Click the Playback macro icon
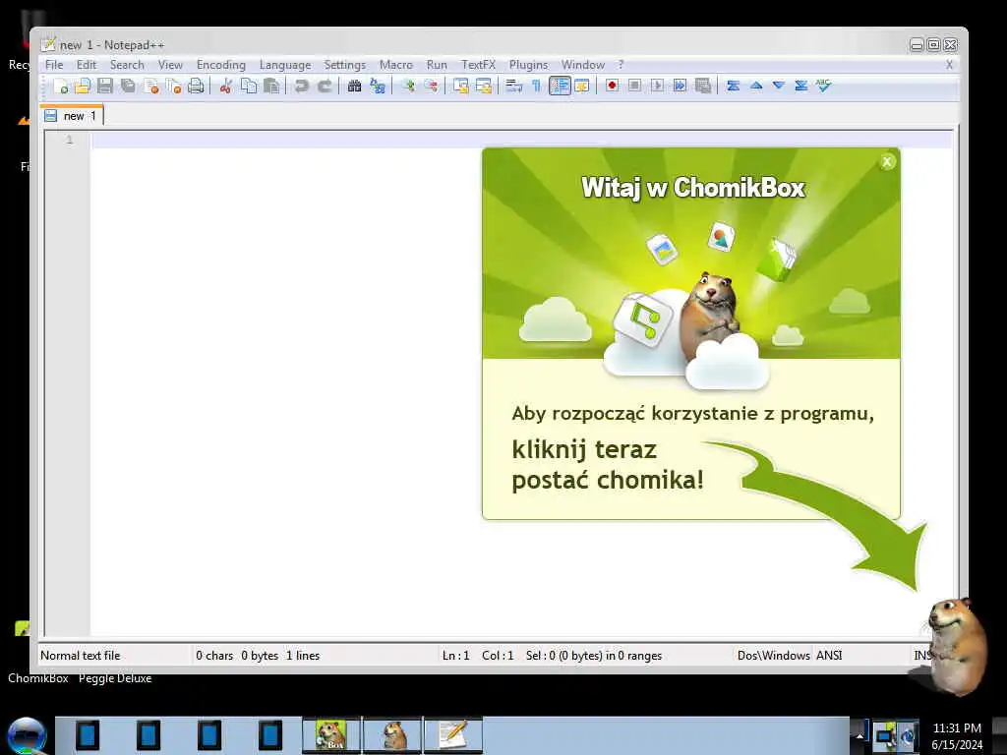The height and width of the screenshot is (755, 1007). 657,86
